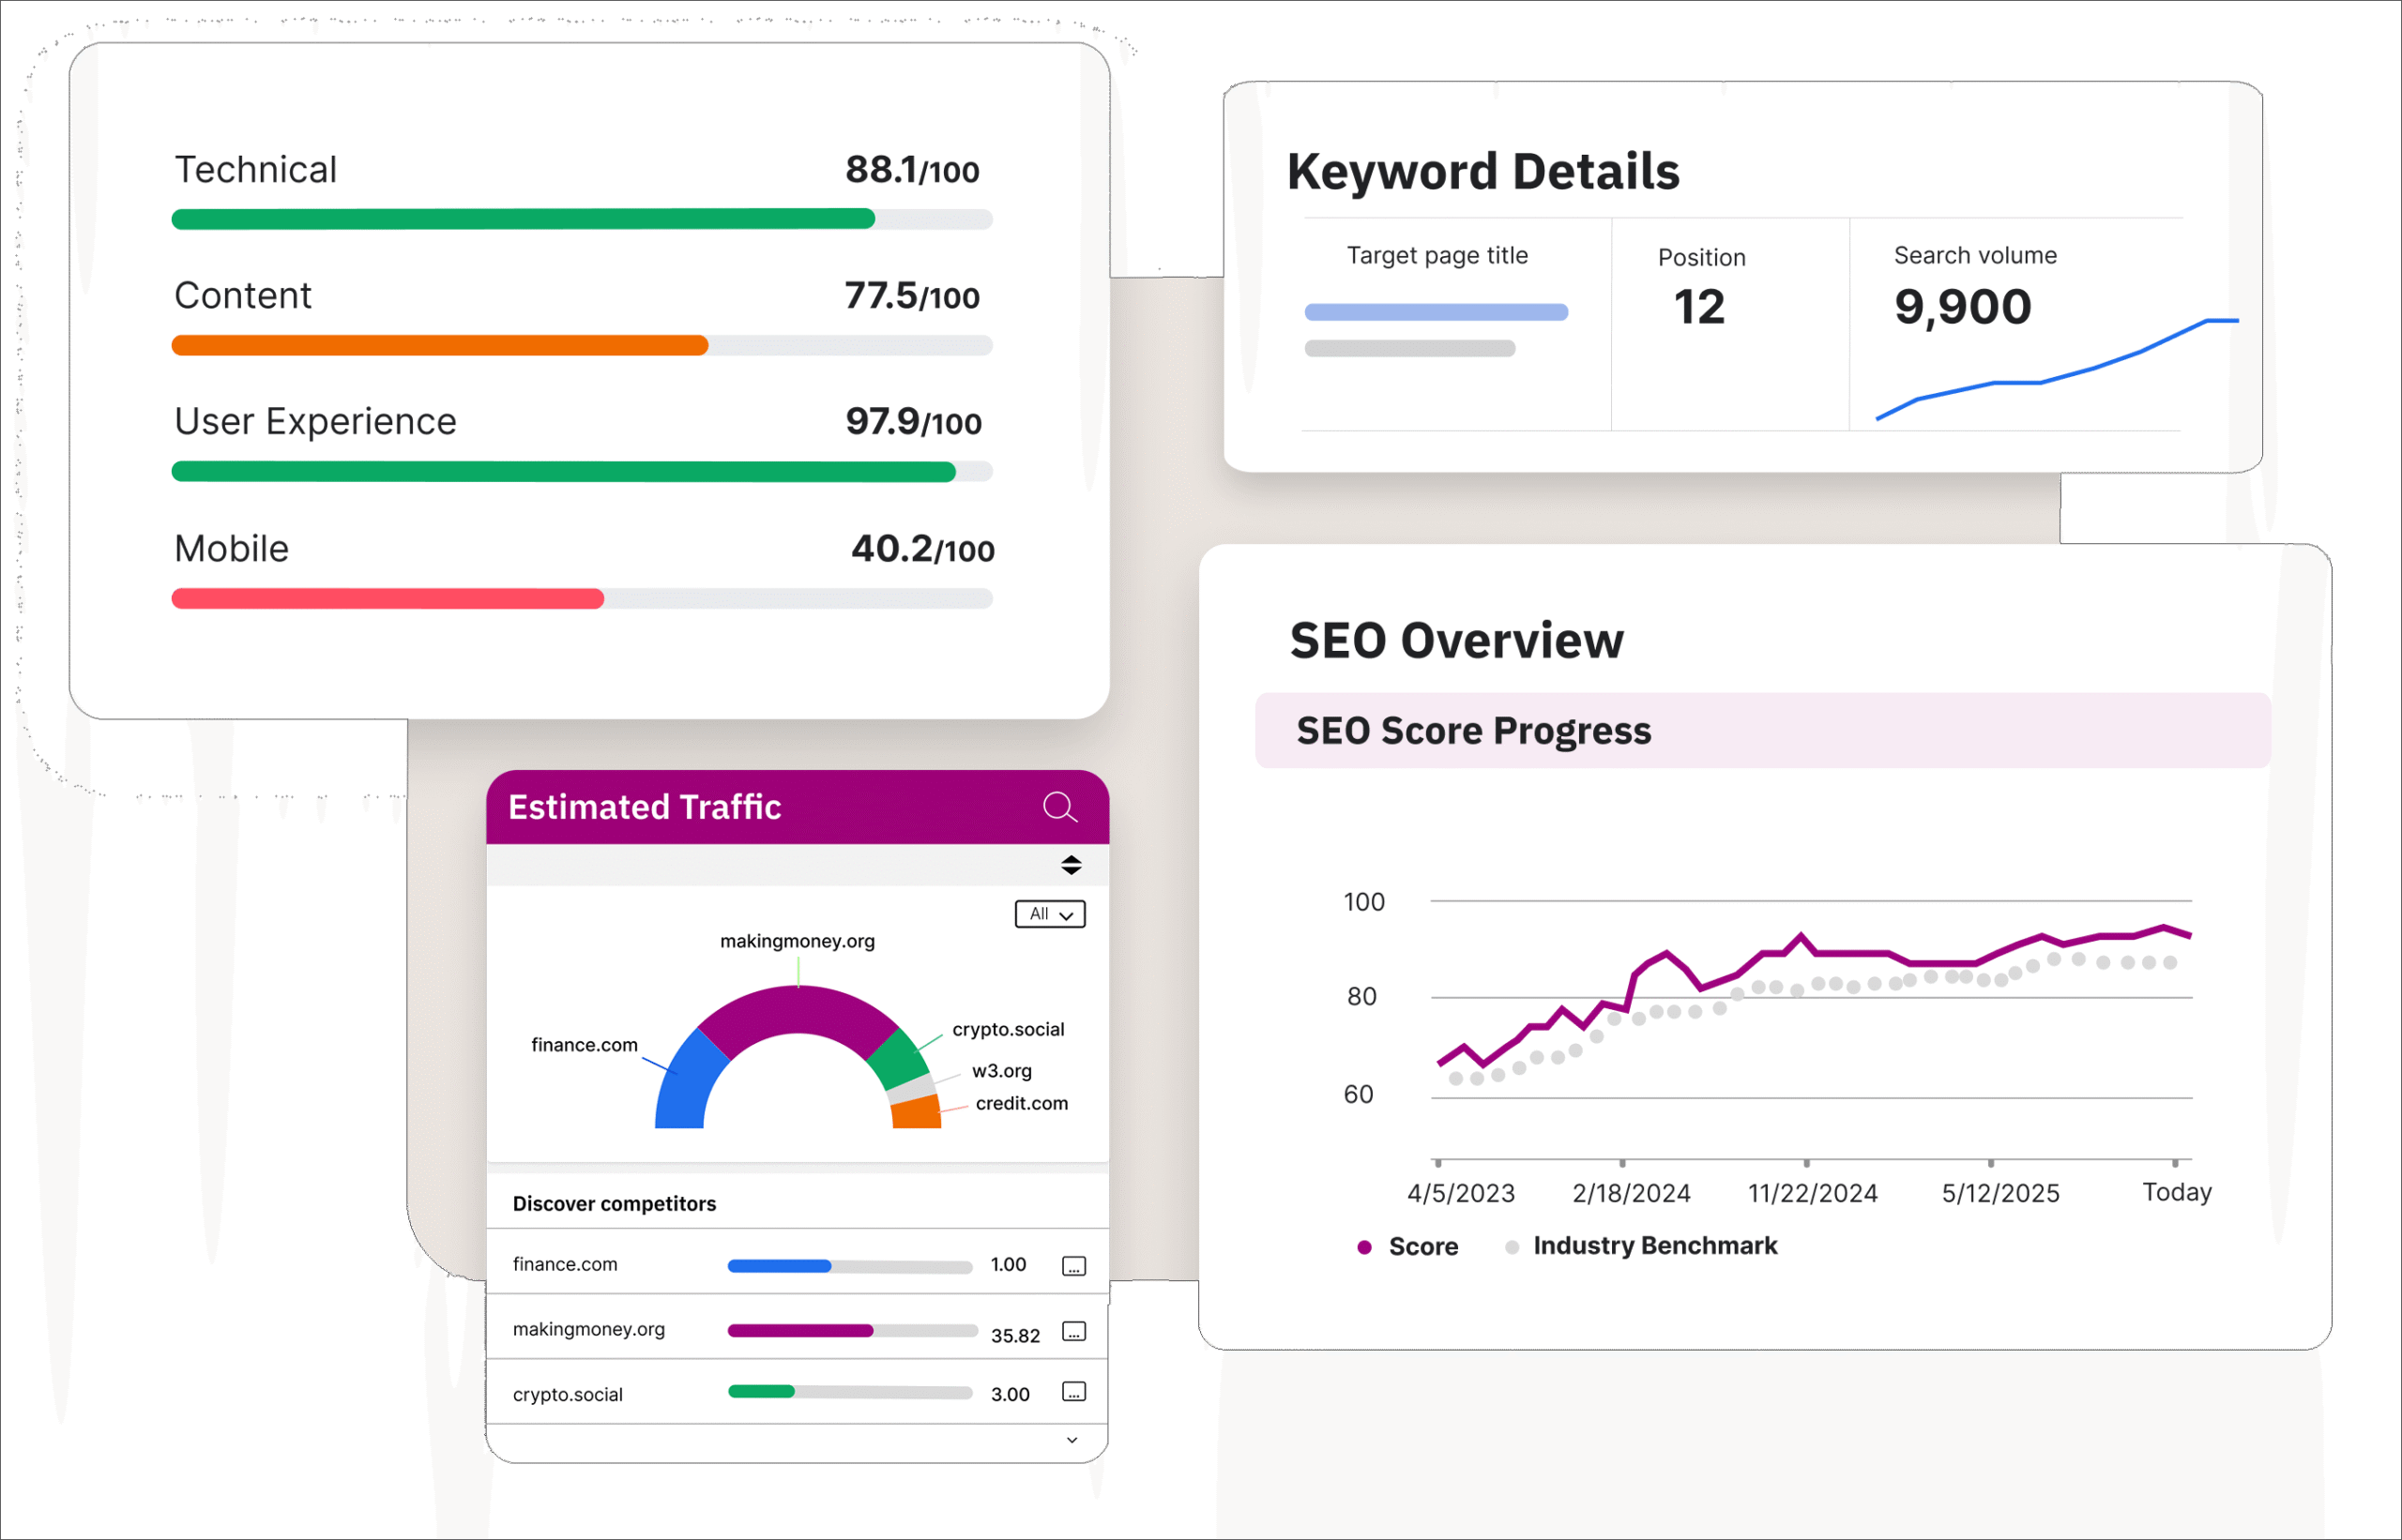Click the orange credit.com gauge segment
The image size is (2402, 1540).
[916, 1113]
